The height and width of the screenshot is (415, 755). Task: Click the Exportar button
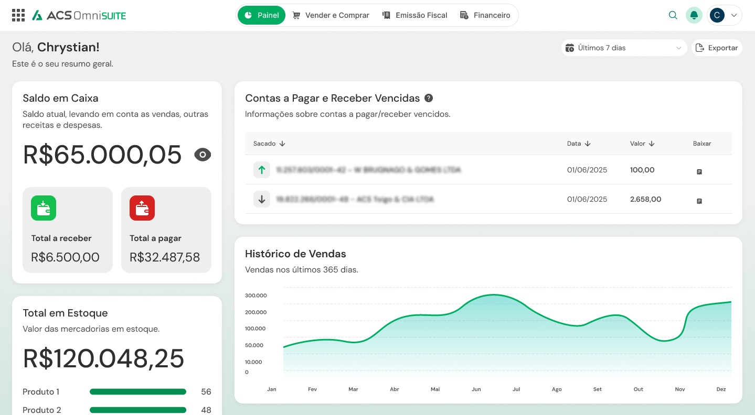(717, 47)
